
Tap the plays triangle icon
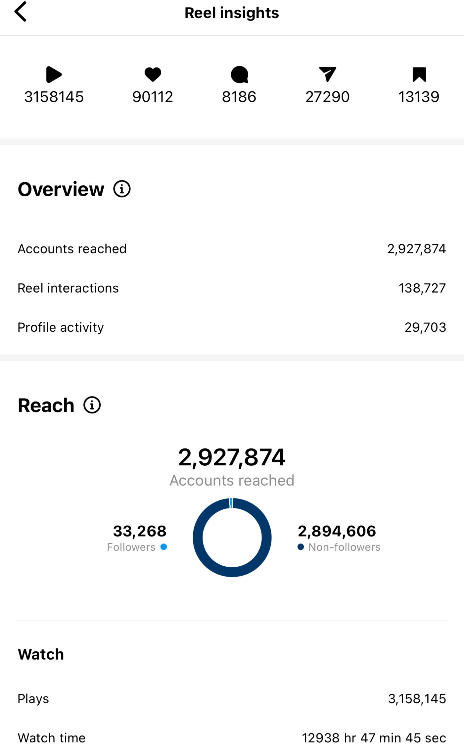(54, 75)
